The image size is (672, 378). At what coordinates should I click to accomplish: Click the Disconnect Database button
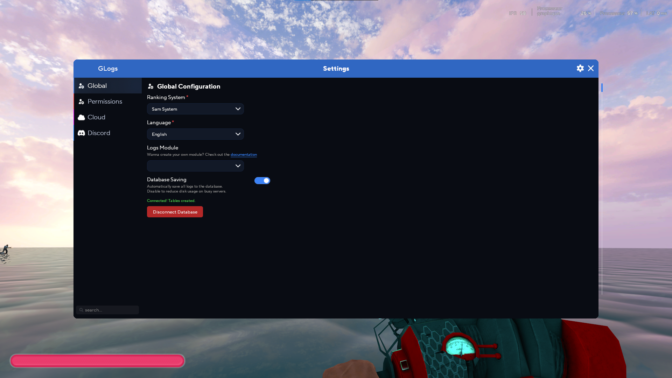tap(175, 212)
